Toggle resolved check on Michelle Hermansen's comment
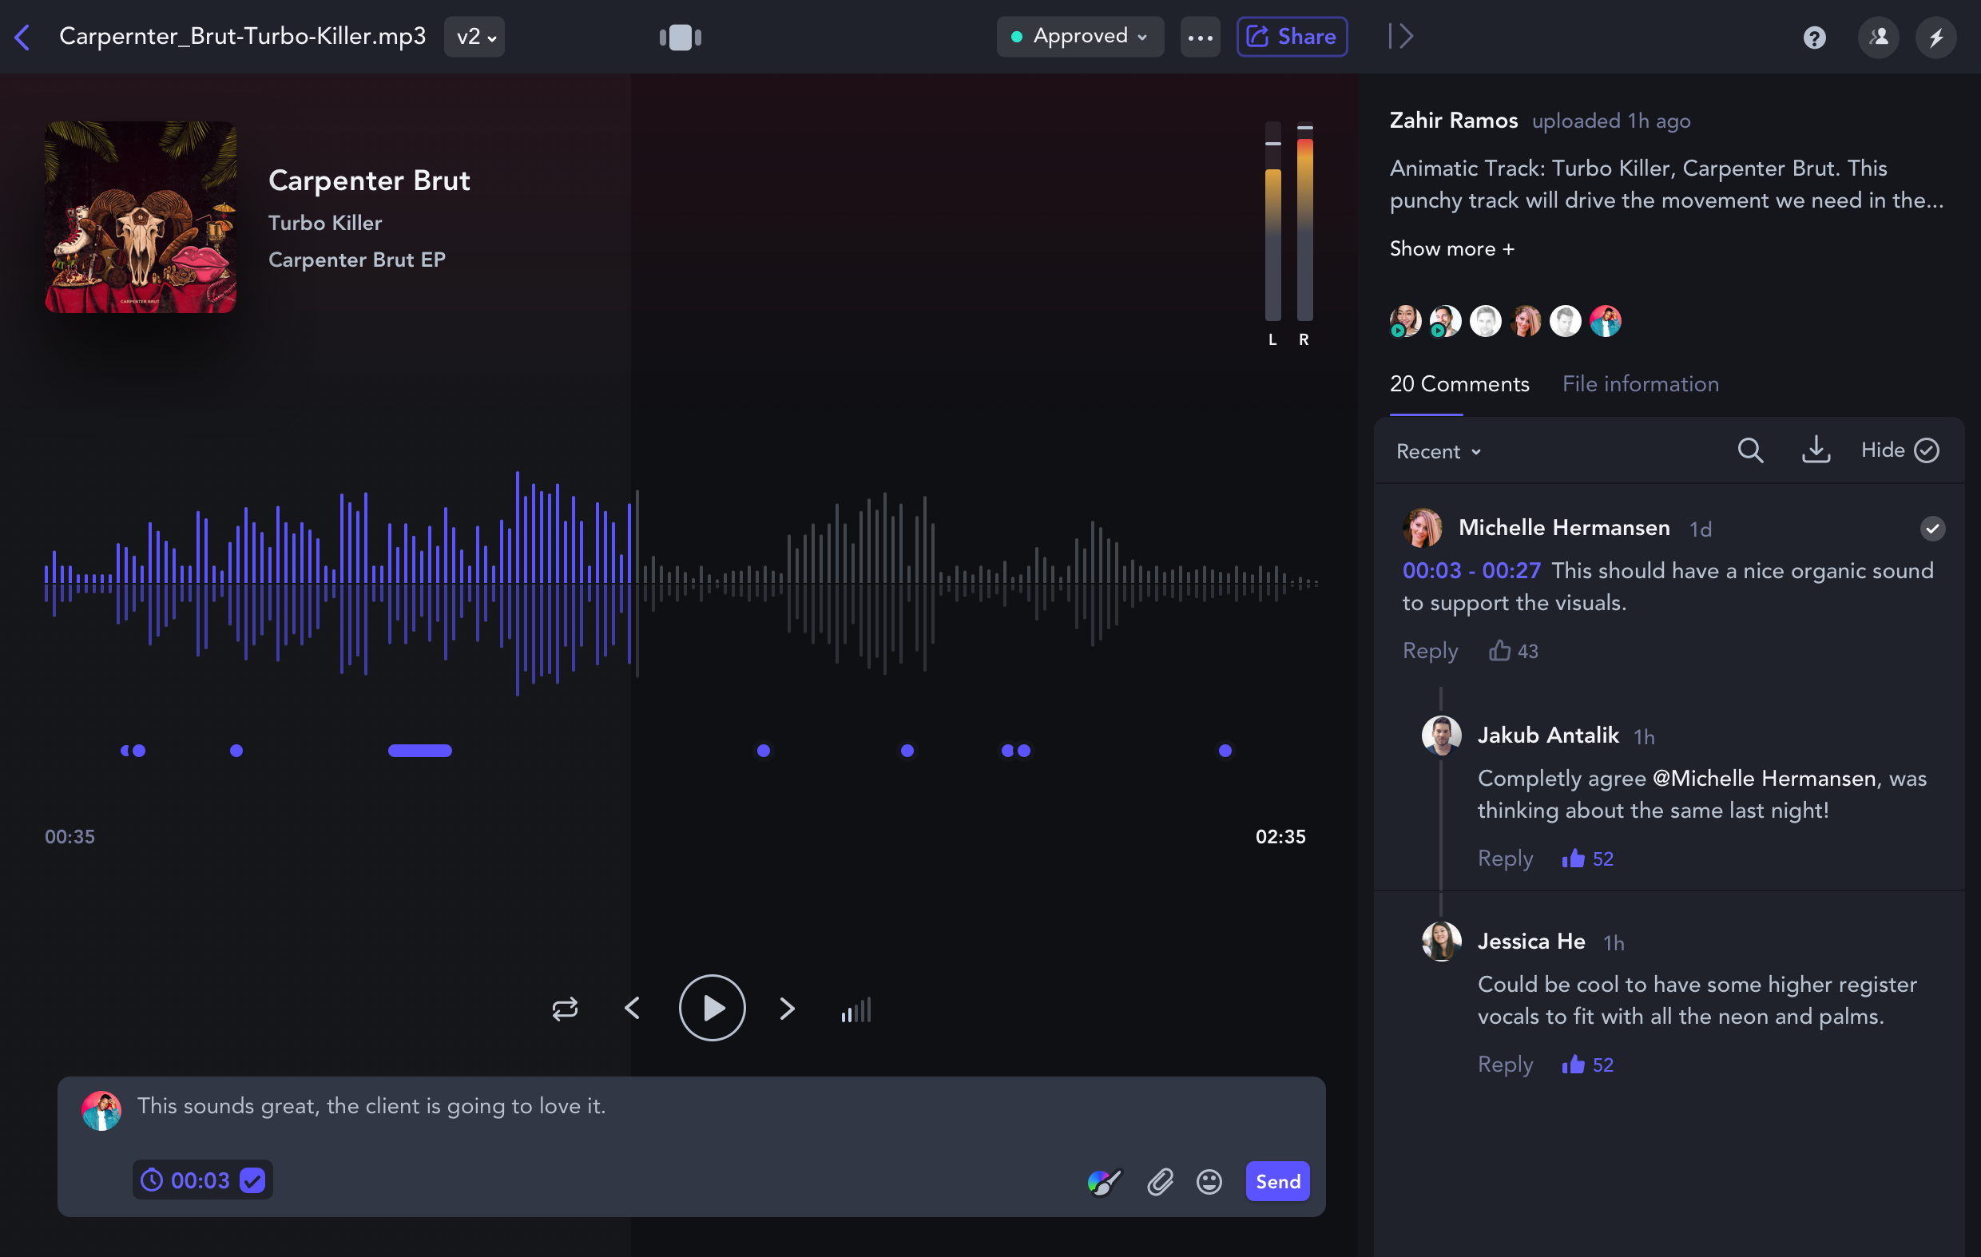 (x=1932, y=528)
